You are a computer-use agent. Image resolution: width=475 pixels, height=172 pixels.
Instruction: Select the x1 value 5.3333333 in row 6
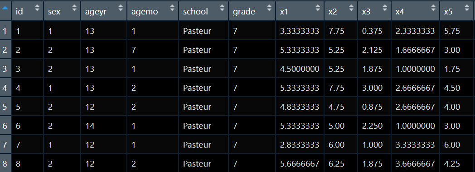(300, 126)
